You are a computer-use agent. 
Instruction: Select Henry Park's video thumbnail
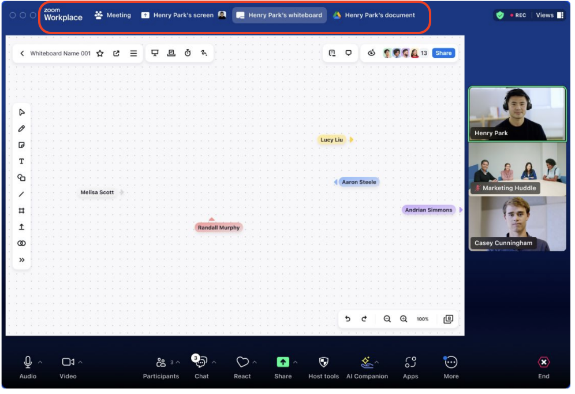[517, 114]
